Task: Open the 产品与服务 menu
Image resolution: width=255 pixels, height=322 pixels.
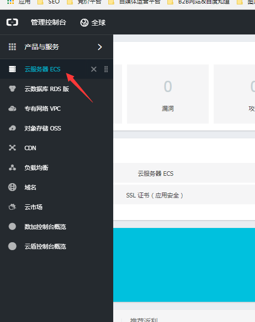Action: [42, 47]
